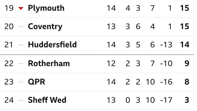The height and width of the screenshot is (111, 197).
Task: Open the QPR team link
Action: tap(37, 82)
